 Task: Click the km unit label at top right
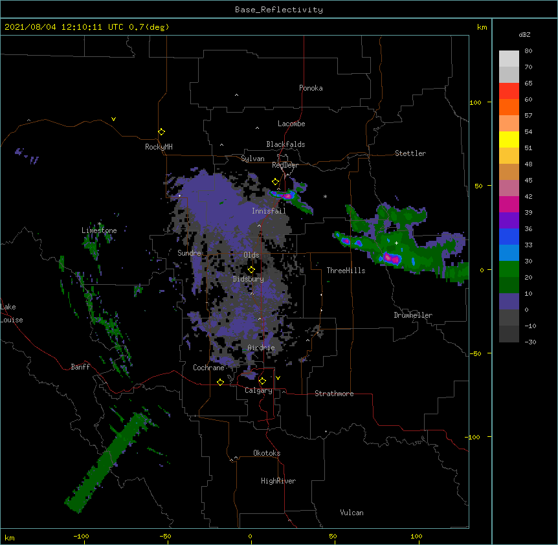click(482, 27)
